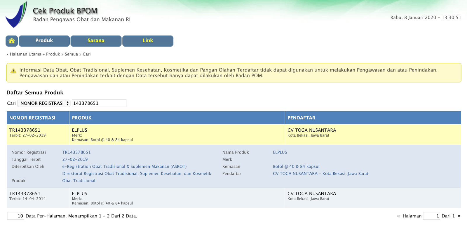
Task: Go to next page with » arrow
Action: pos(459,216)
